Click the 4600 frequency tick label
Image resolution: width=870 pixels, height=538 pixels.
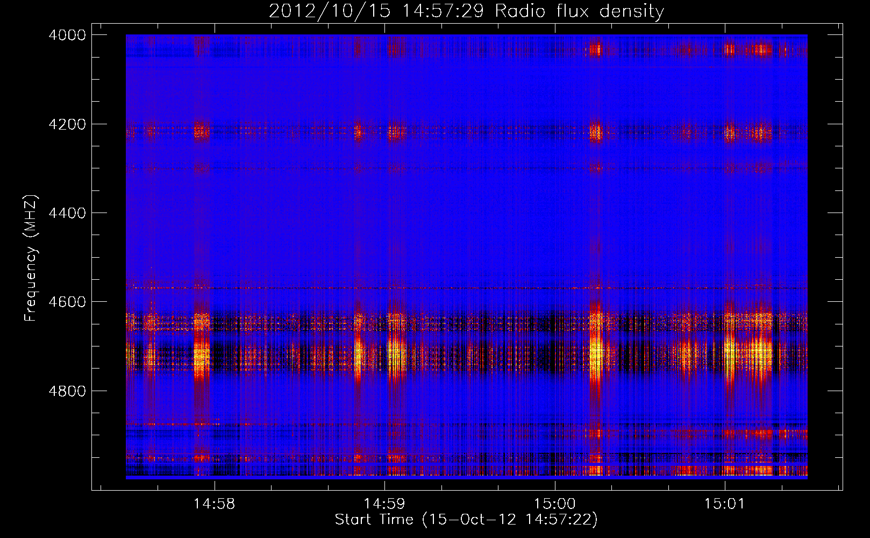(x=67, y=302)
